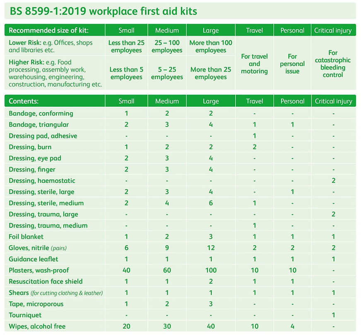Click the Personal sterile large dressing value '1'
Screen dimensions: 361x335
tap(292, 192)
